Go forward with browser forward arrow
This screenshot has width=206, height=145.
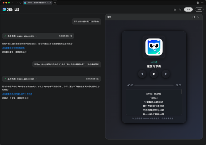[17, 3]
